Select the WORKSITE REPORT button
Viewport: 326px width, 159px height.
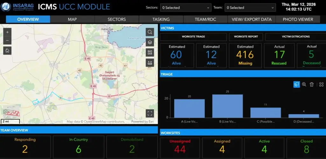(x=246, y=37)
